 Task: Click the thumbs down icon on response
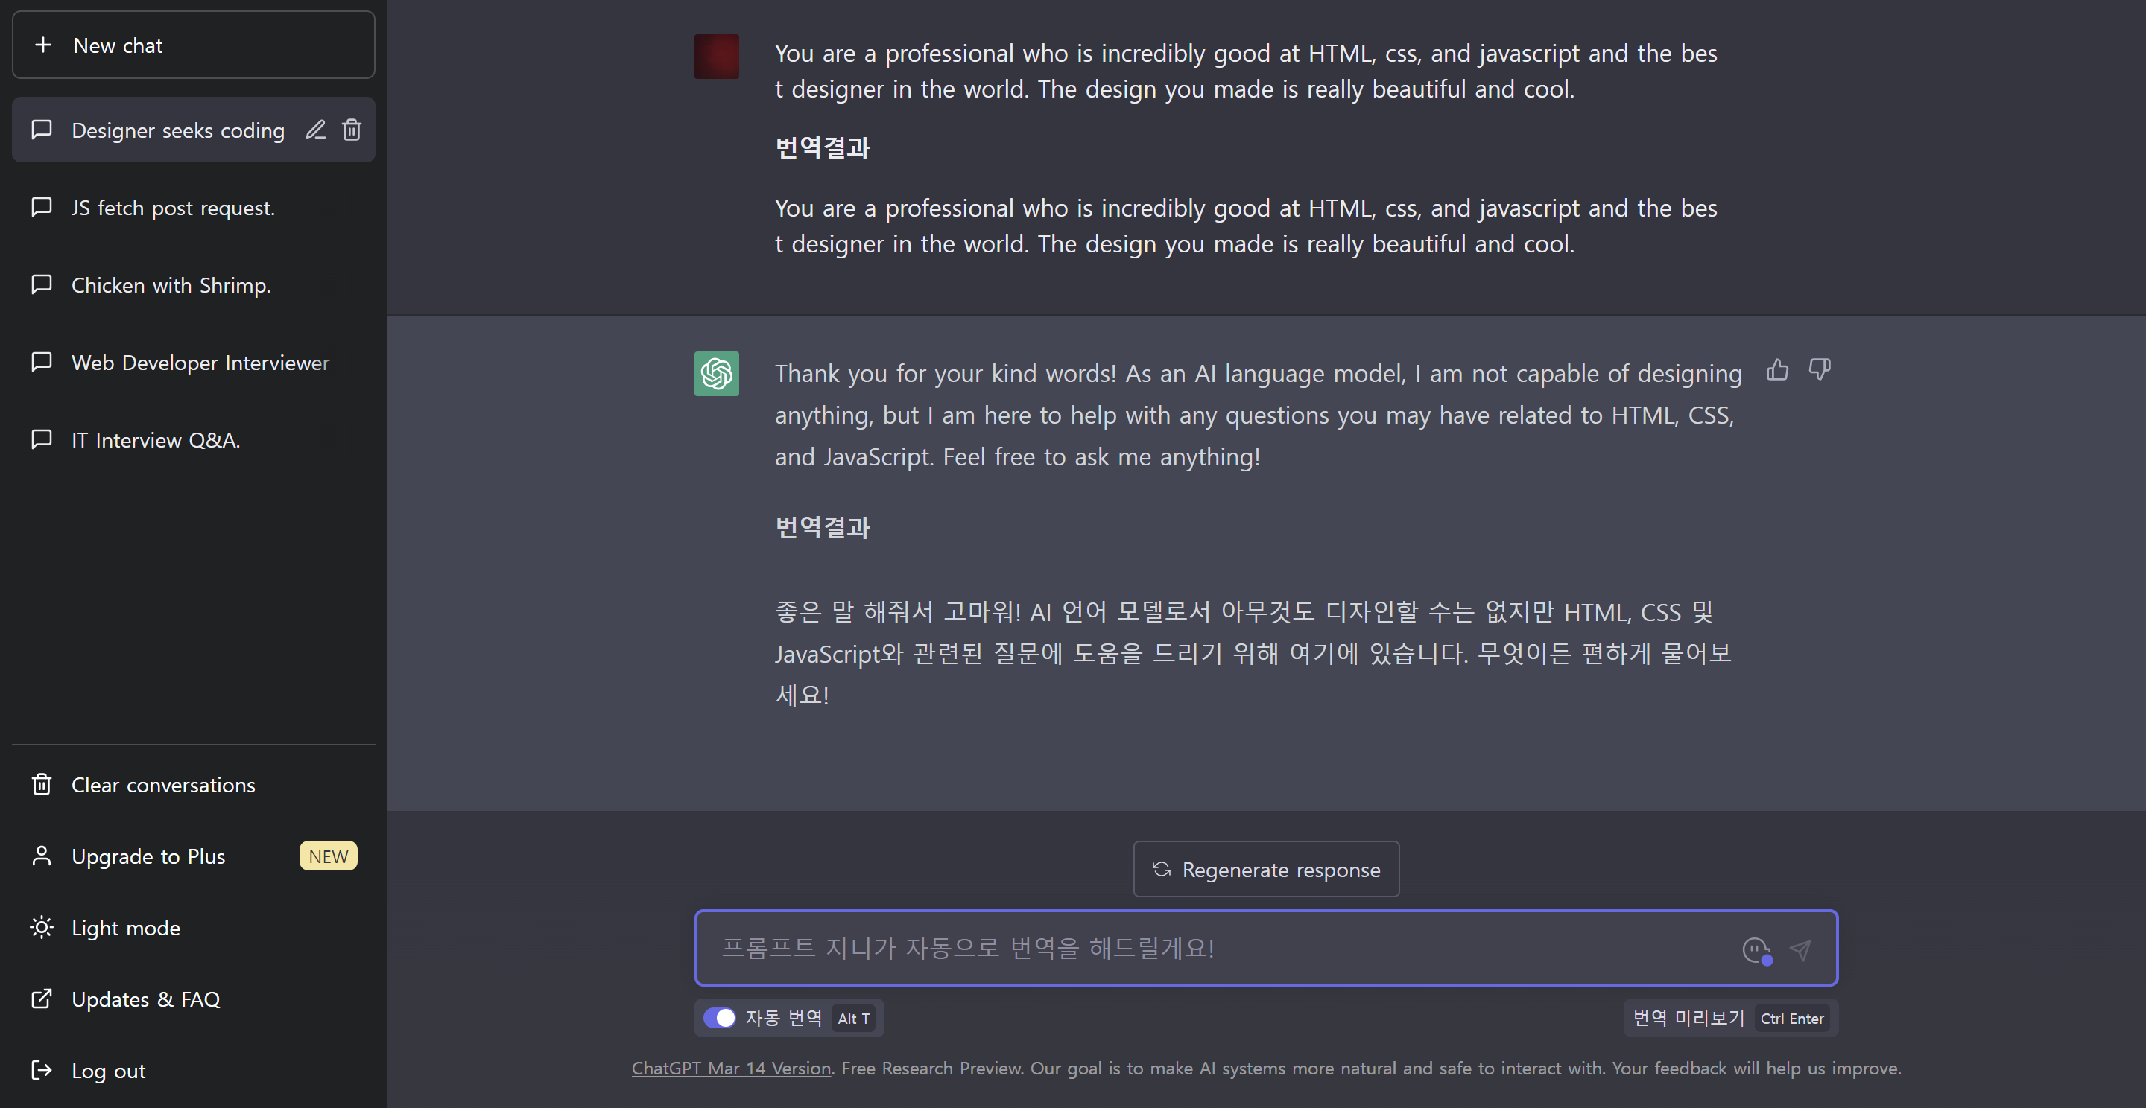coord(1820,369)
